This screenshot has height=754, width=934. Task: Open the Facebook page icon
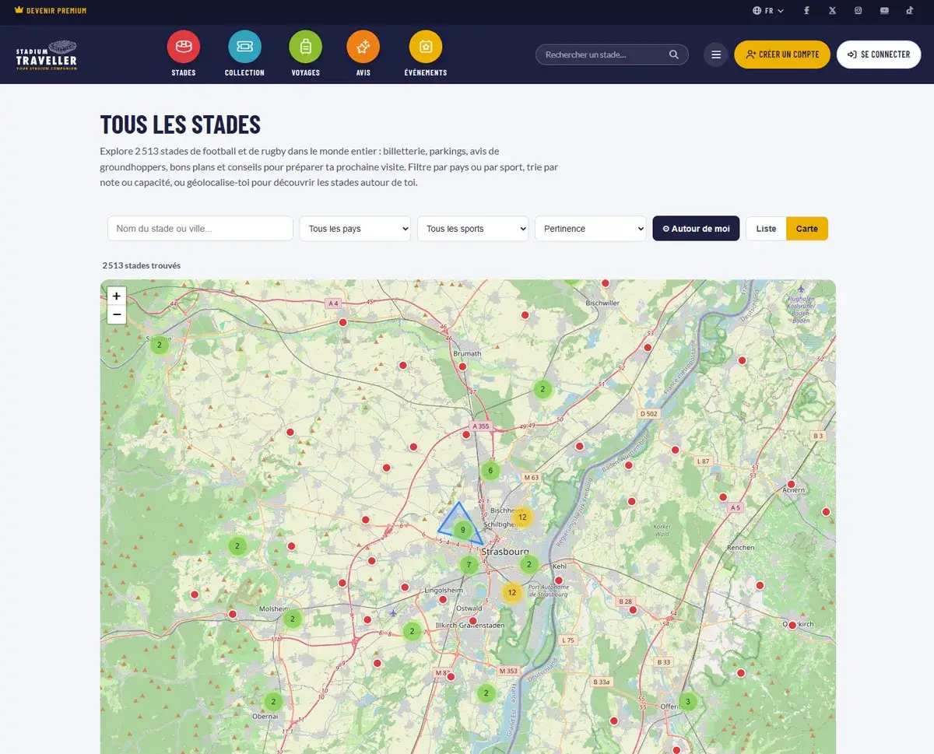(806, 11)
